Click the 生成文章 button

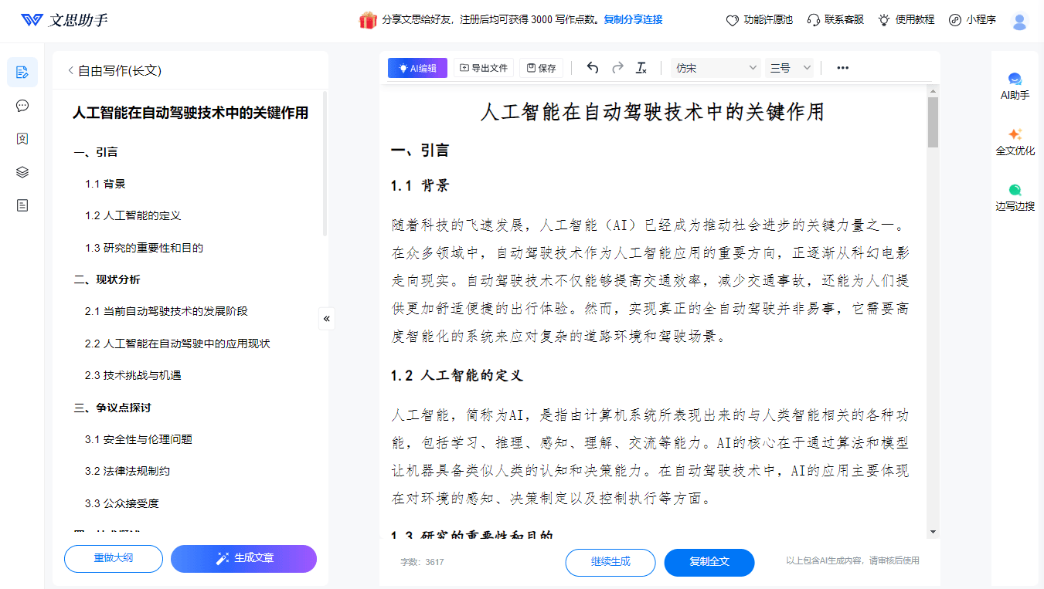click(243, 558)
